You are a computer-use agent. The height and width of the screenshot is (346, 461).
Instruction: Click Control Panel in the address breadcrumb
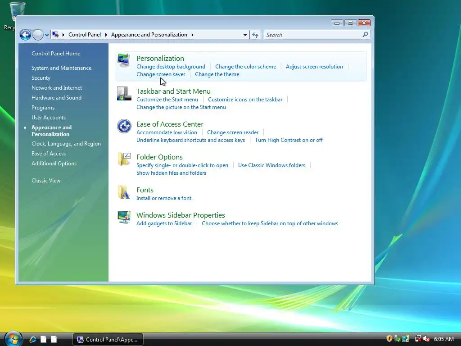(x=85, y=35)
